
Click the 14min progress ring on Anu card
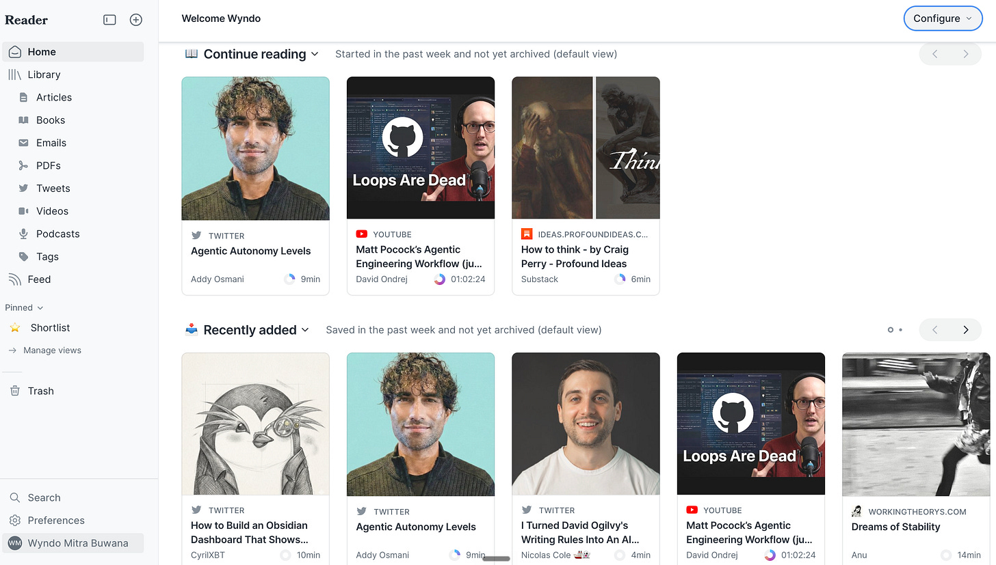coord(946,555)
